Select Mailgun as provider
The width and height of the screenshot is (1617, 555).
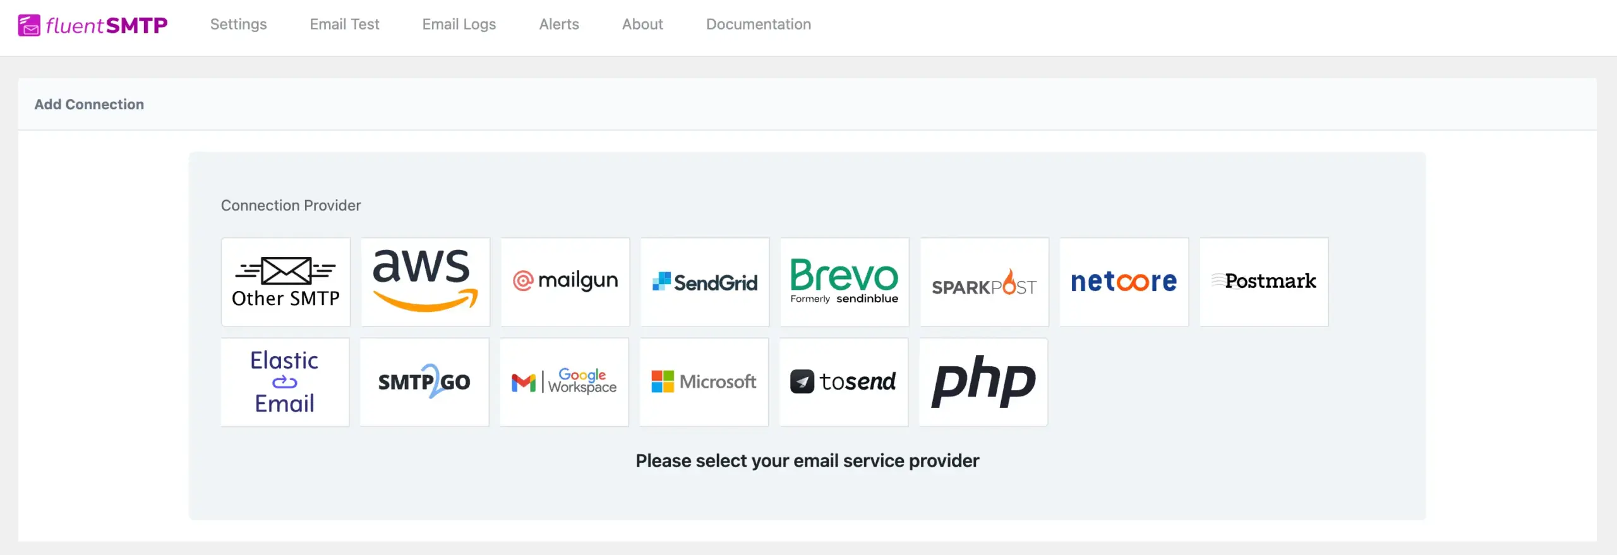point(565,282)
